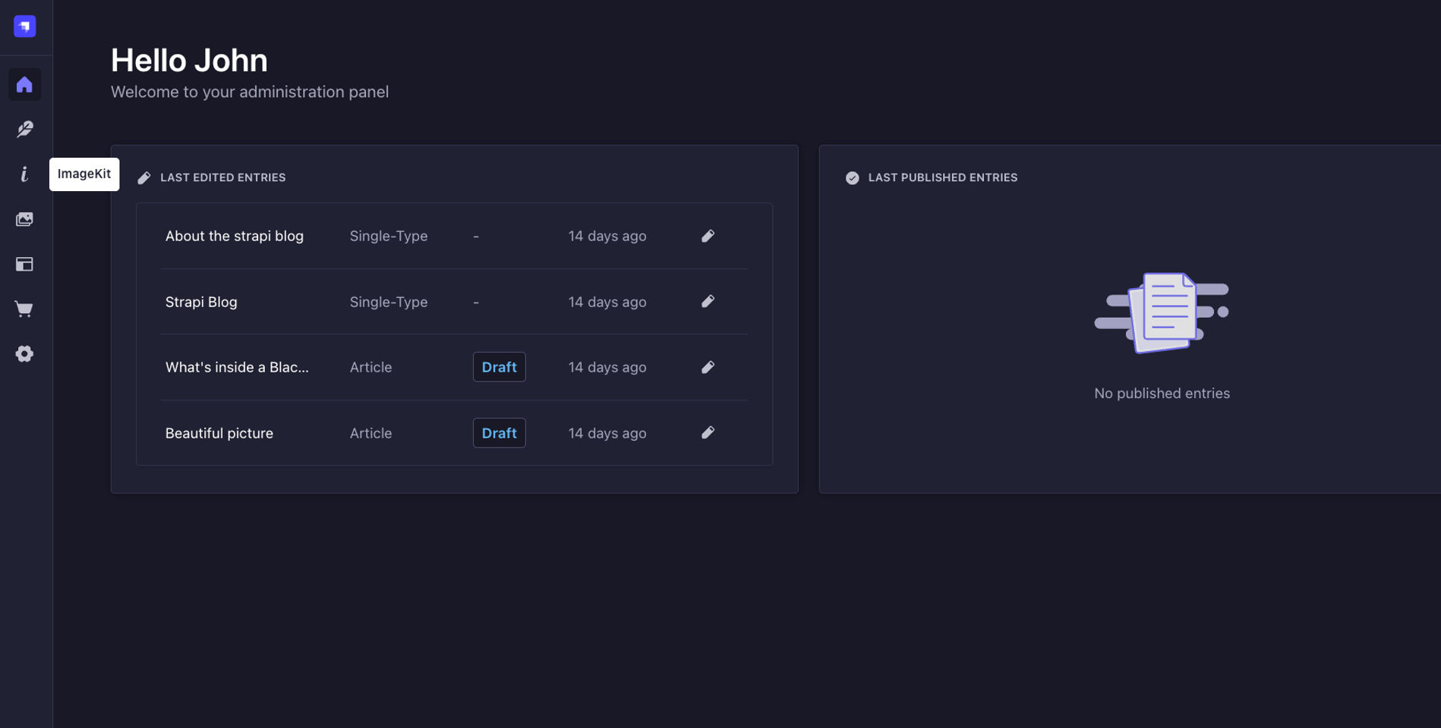Open the ImageKit plugin icon

point(25,174)
